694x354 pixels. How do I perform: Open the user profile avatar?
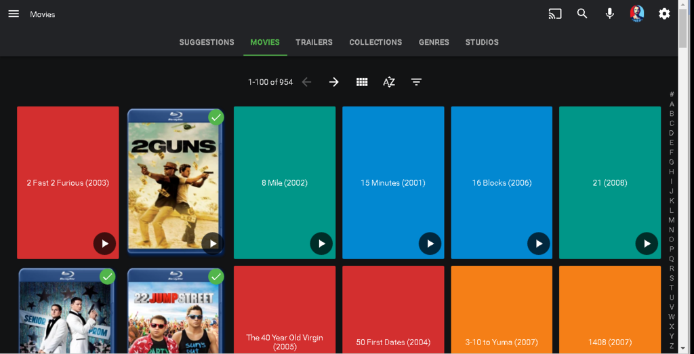[636, 14]
